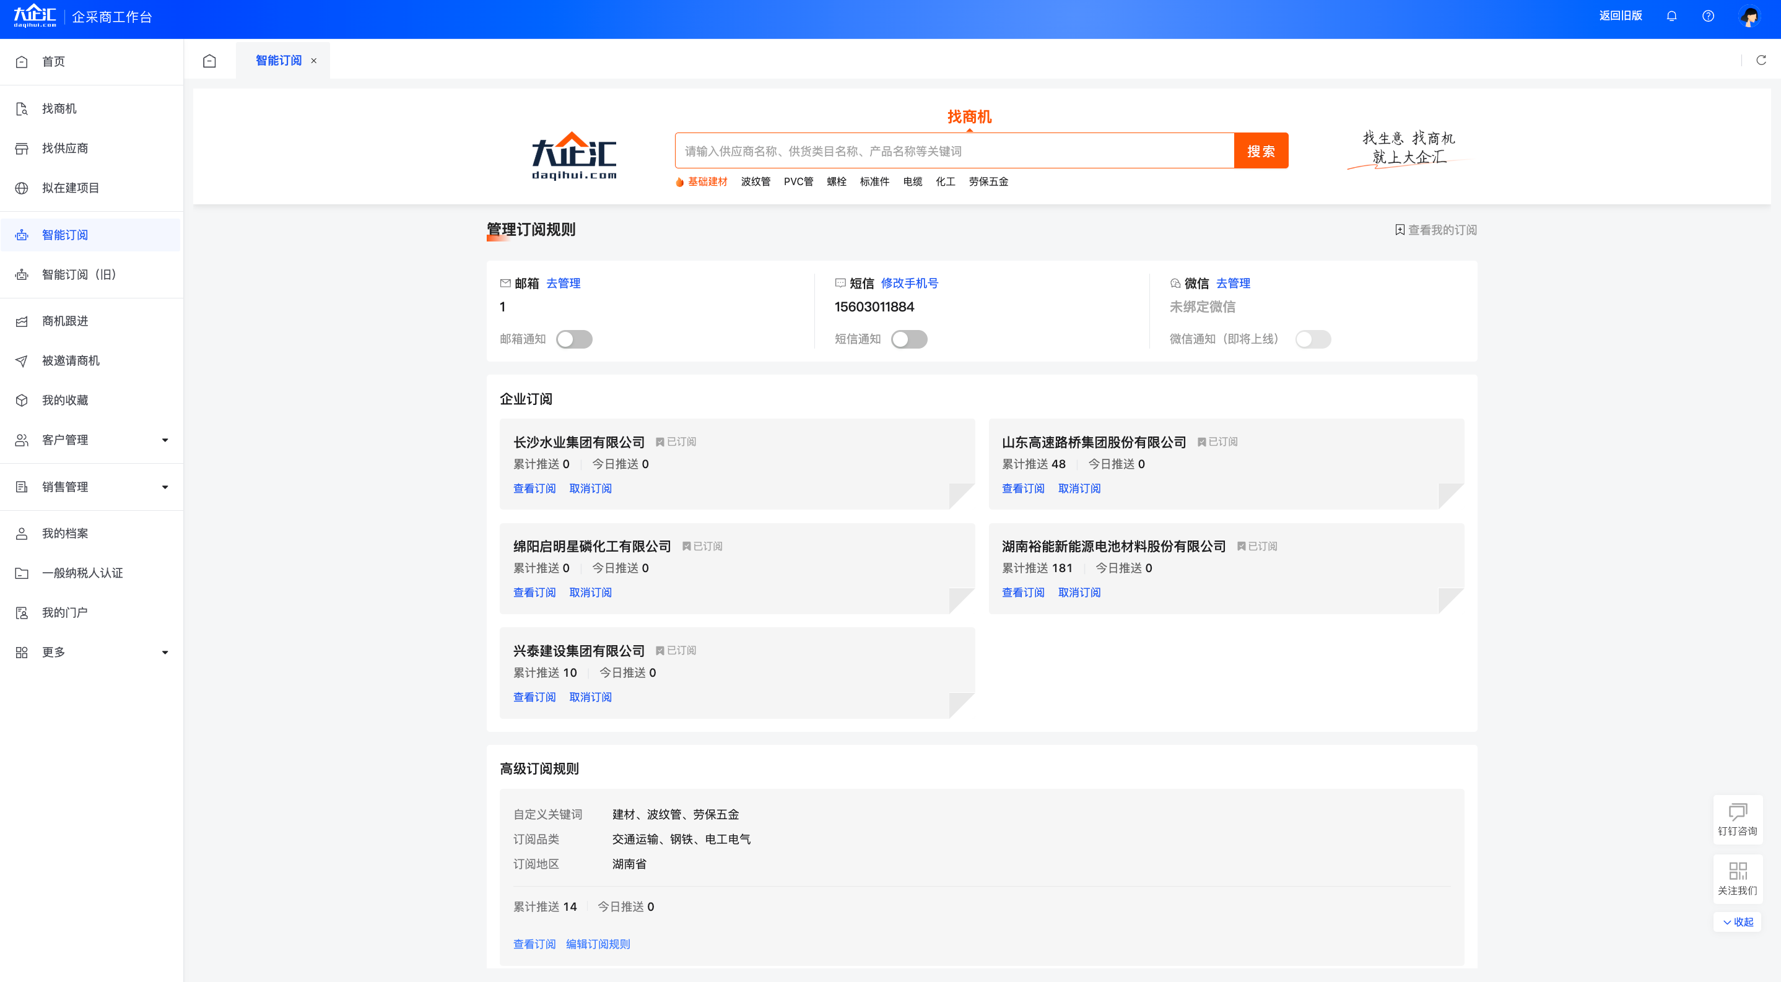This screenshot has width=1781, height=982.
Task: Click the 客户管理 people icon
Action: point(22,440)
